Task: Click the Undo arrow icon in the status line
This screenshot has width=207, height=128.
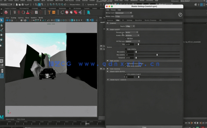Action: pos(25,5)
